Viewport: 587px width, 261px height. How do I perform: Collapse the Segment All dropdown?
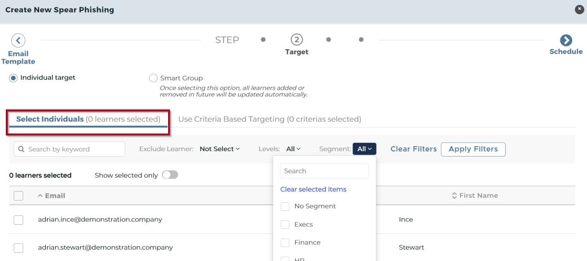(x=364, y=149)
